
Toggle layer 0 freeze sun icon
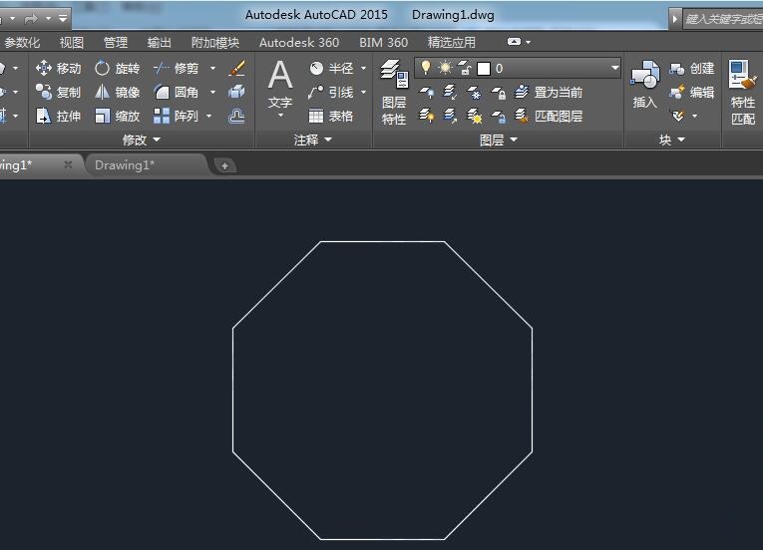[445, 68]
